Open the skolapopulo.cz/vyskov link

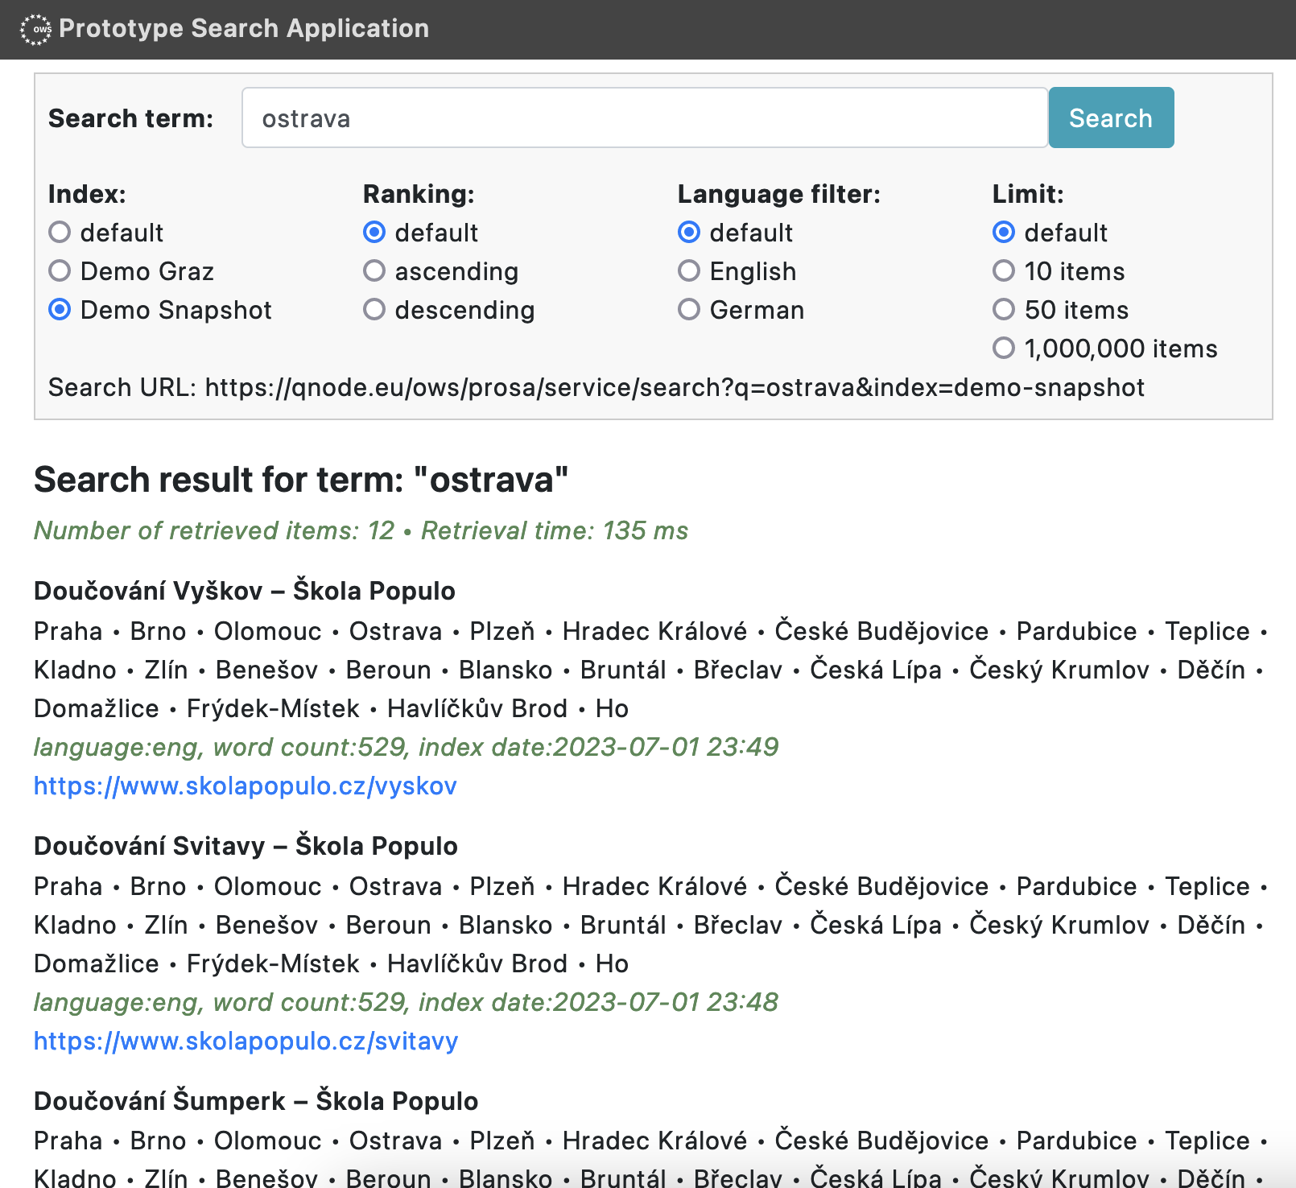(246, 786)
